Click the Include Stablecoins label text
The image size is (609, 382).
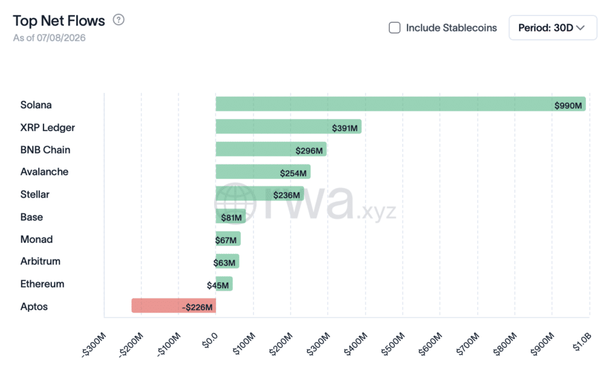click(x=451, y=28)
